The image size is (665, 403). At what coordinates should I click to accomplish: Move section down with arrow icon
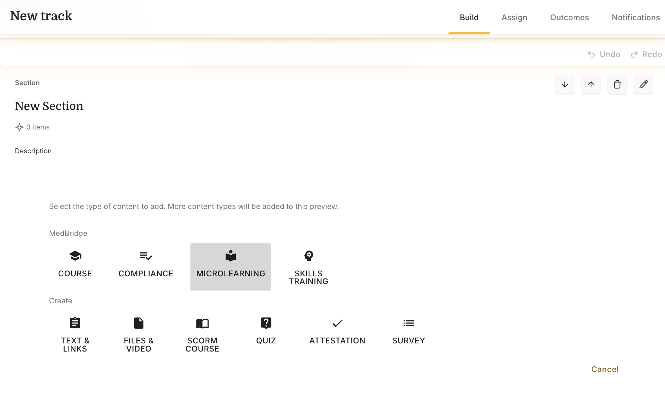(564, 84)
